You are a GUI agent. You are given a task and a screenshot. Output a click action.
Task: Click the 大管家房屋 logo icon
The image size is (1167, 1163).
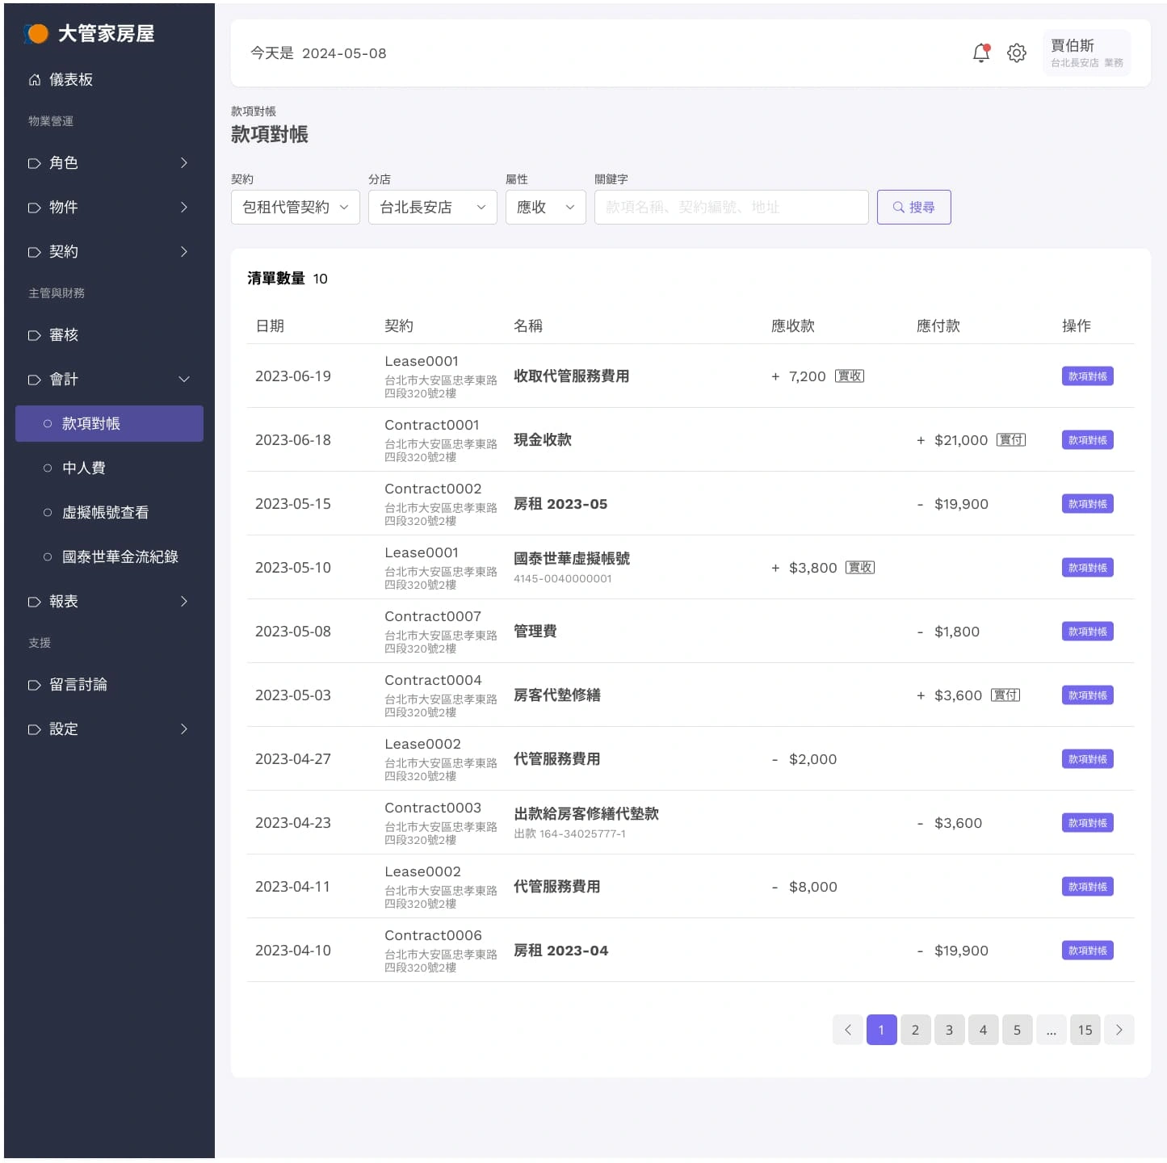pos(36,33)
